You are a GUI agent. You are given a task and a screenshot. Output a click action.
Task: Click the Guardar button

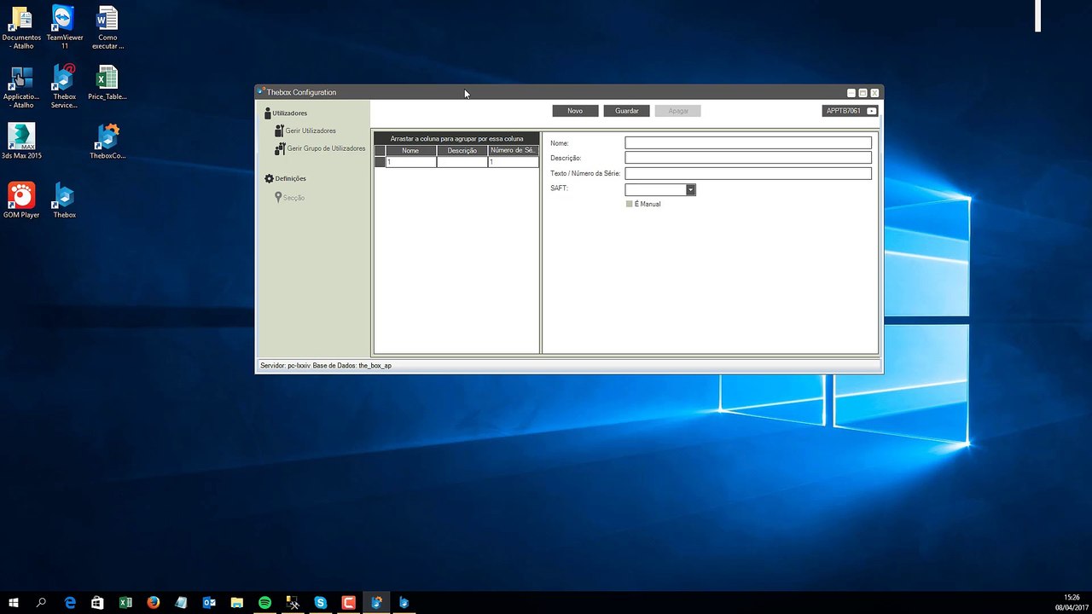coord(626,111)
